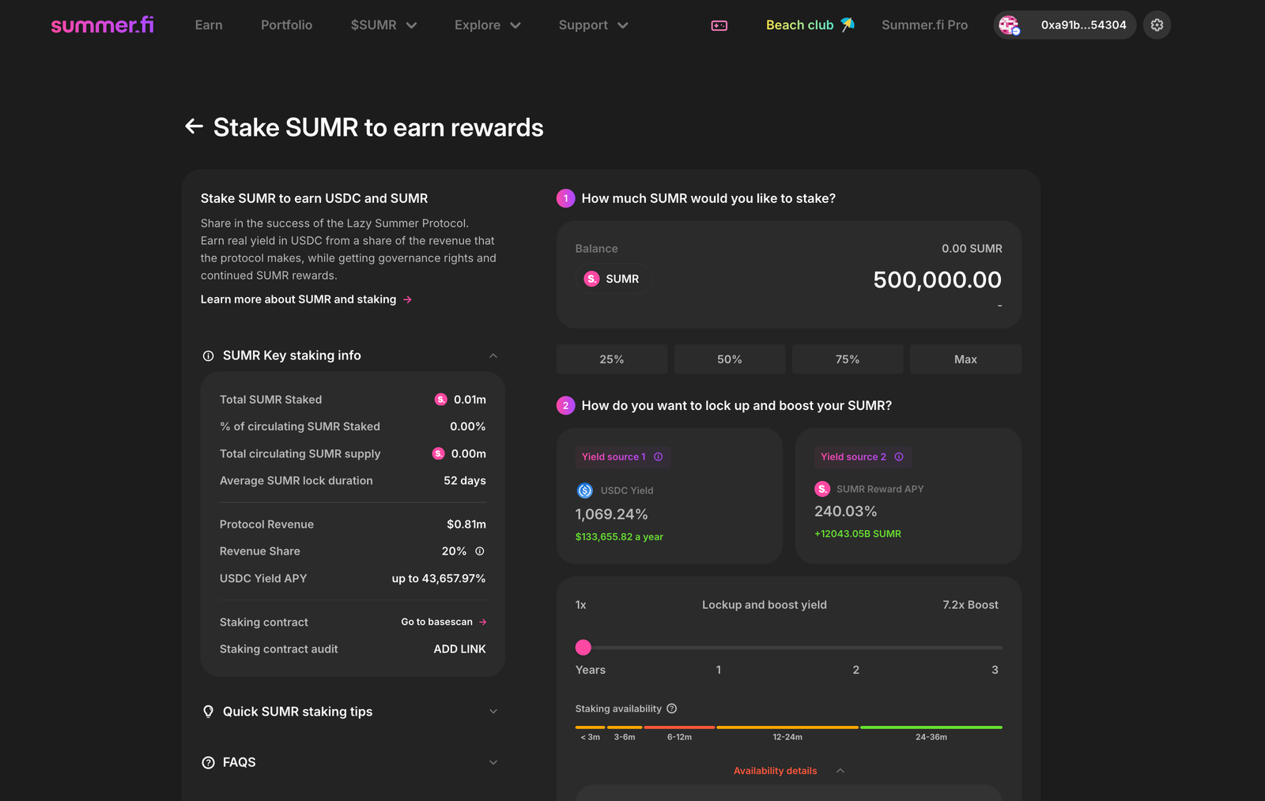Select the SUMR token selector
The width and height of the screenshot is (1265, 801).
[x=613, y=279]
